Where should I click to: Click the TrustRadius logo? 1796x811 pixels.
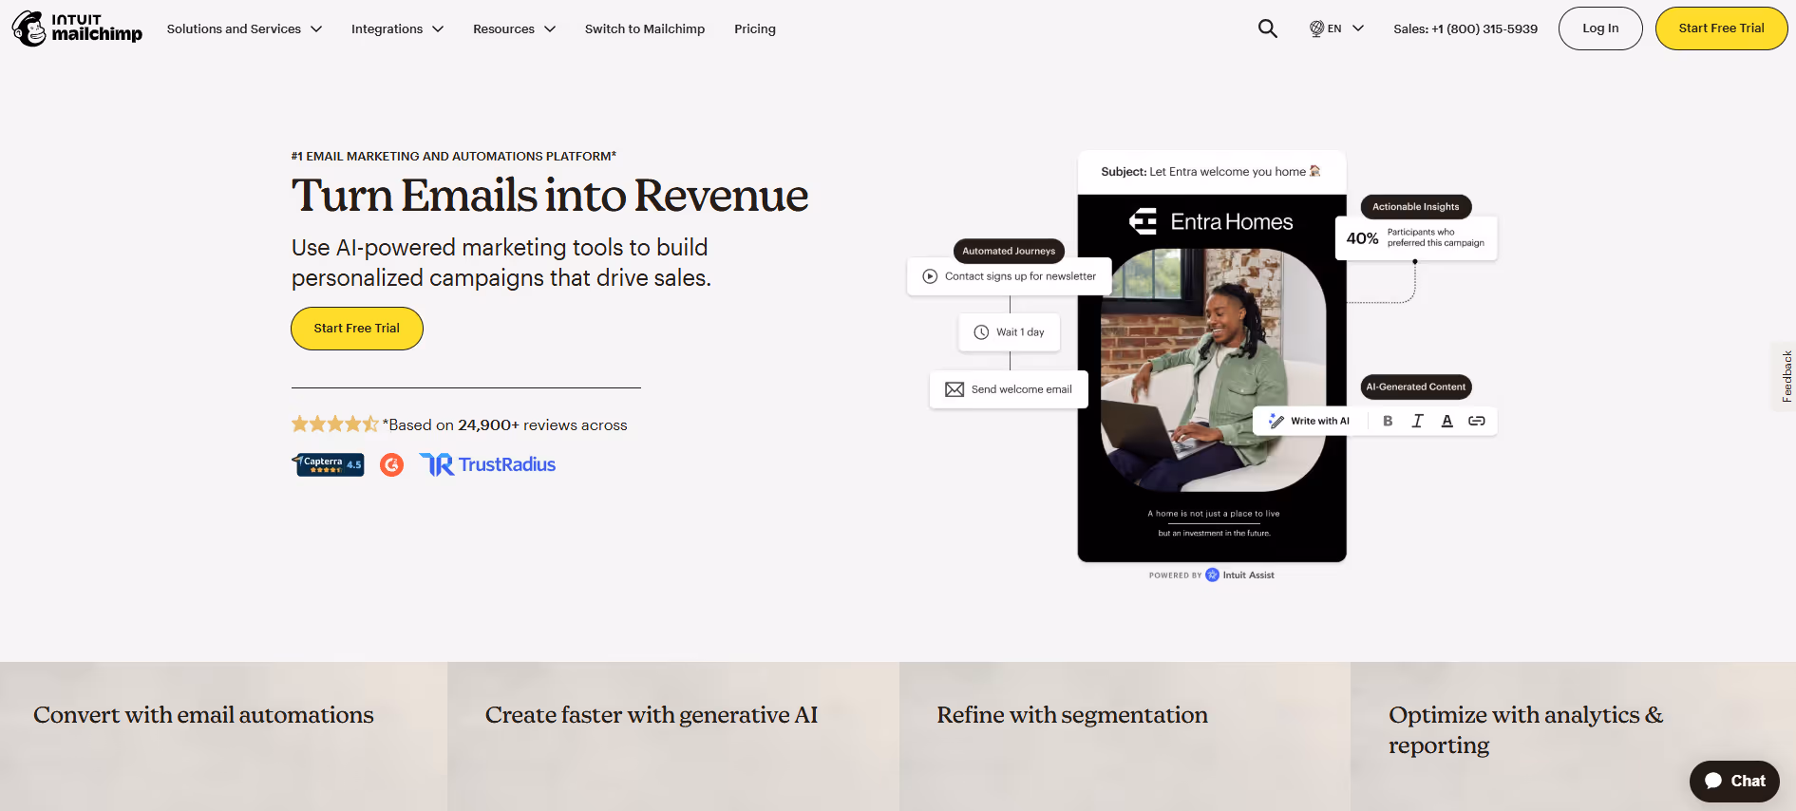(x=487, y=464)
